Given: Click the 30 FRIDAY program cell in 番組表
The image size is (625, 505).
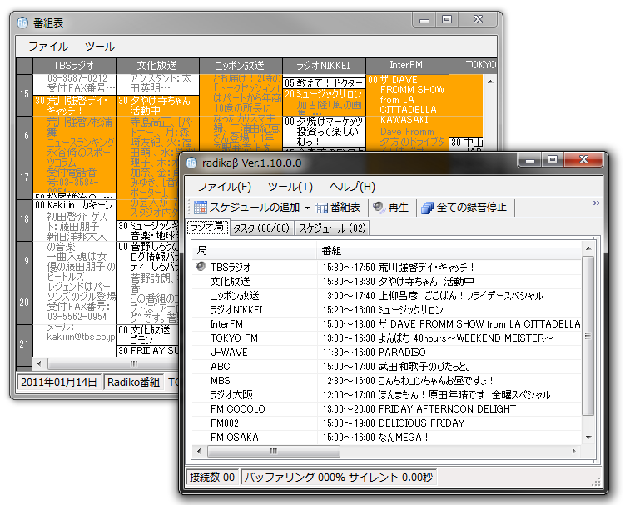Looking at the screenshot, I should click(148, 351).
